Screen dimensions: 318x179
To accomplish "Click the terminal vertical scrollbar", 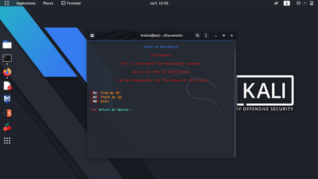I will 235,103.
